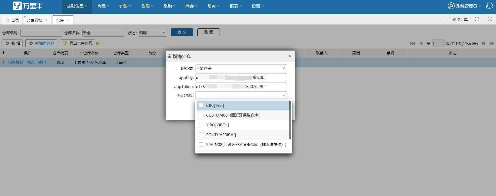This screenshot has width=496, height=196.
Task: Expand the 基础信息 menu
Action: click(x=77, y=6)
